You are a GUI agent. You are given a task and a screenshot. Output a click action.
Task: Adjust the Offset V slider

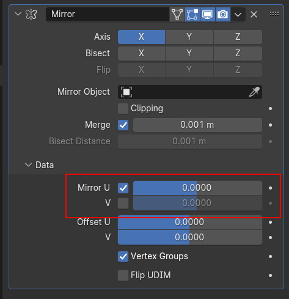[190, 237]
